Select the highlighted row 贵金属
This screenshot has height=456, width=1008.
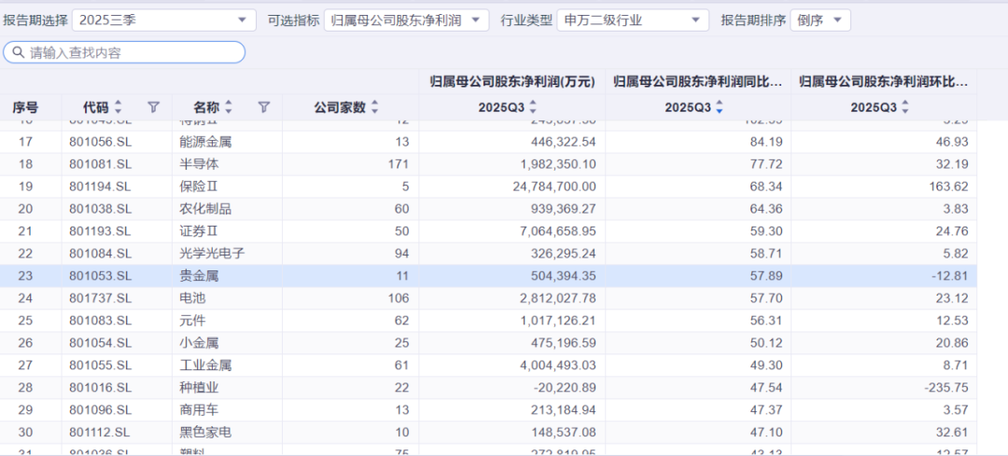pyautogui.click(x=488, y=276)
